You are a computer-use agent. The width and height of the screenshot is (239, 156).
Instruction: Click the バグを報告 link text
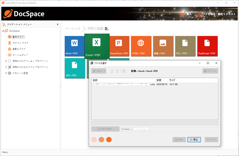point(209,14)
